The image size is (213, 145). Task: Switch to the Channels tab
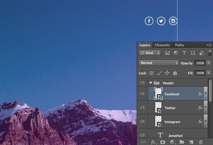click(162, 45)
